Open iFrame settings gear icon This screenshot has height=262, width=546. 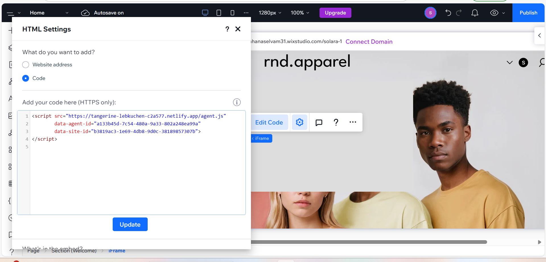300,122
